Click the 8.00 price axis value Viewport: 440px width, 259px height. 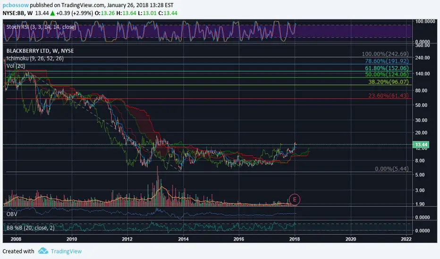point(420,161)
